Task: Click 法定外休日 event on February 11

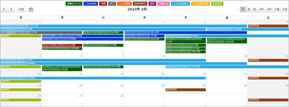Action: click(268, 60)
